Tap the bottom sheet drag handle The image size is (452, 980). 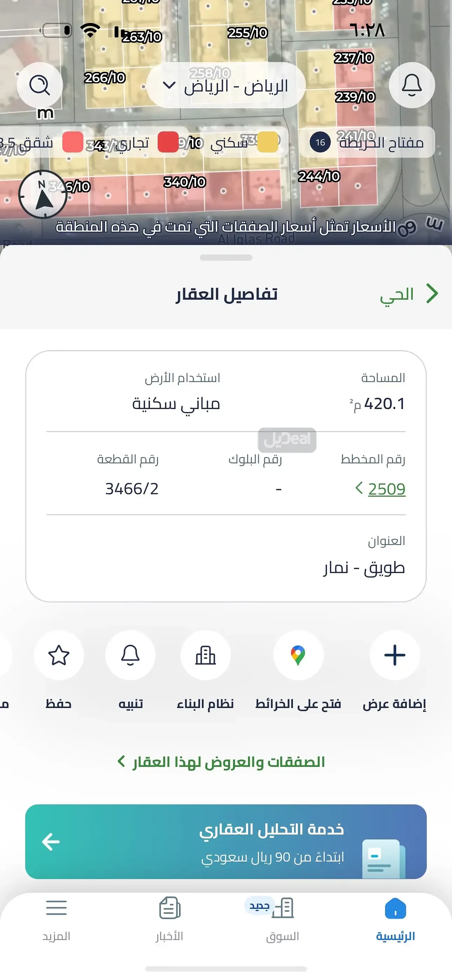[x=226, y=258]
